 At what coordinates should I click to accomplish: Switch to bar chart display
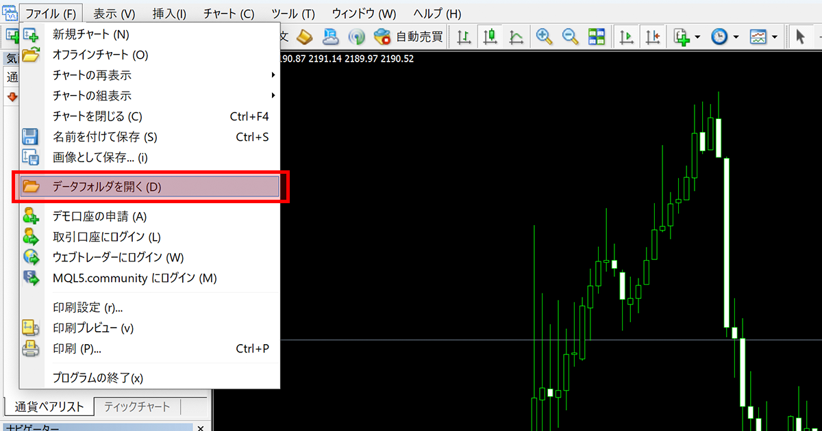tap(464, 37)
